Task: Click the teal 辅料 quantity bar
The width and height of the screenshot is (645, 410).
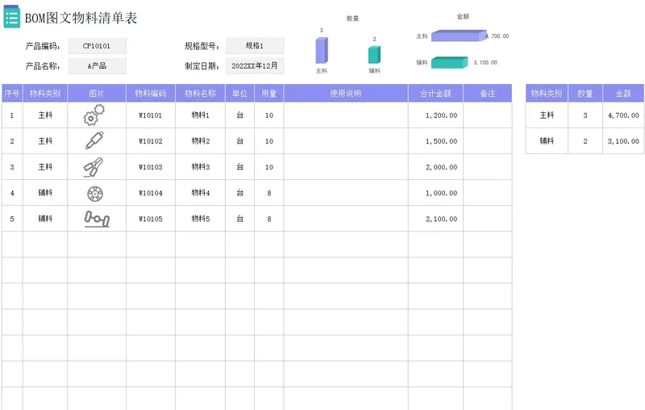Action: 374,55
